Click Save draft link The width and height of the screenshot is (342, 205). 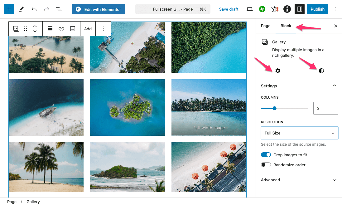click(x=229, y=9)
